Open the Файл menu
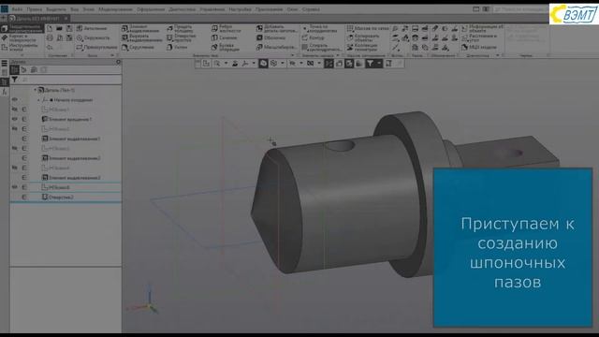Image resolution: width=599 pixels, height=337 pixels. tap(17, 9)
